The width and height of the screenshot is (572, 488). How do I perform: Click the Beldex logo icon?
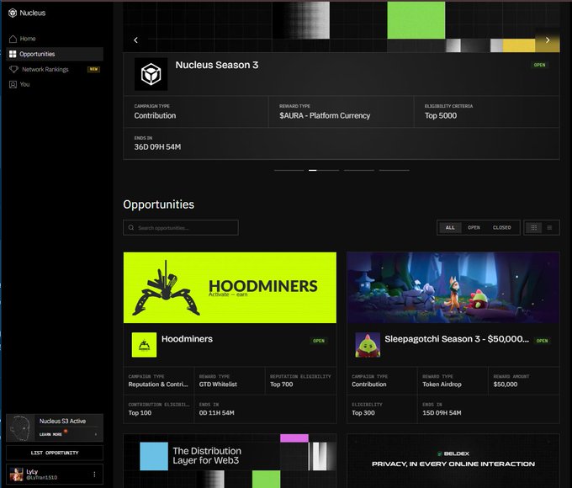[x=440, y=454]
